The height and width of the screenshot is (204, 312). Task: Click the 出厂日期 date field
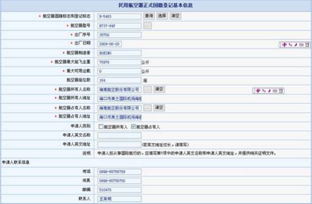109,44
